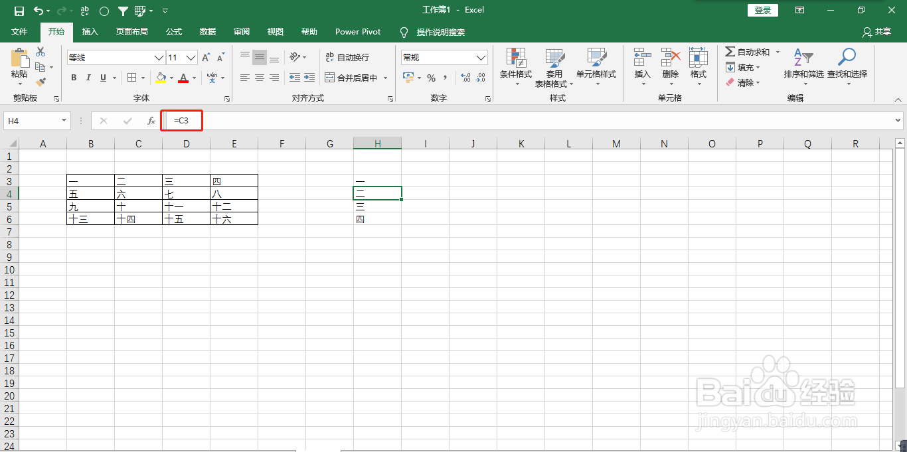
Task: Click the fill color yellow swatch
Action: click(x=161, y=78)
